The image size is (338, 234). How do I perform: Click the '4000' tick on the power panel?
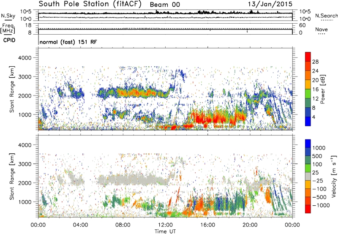coord(25,58)
